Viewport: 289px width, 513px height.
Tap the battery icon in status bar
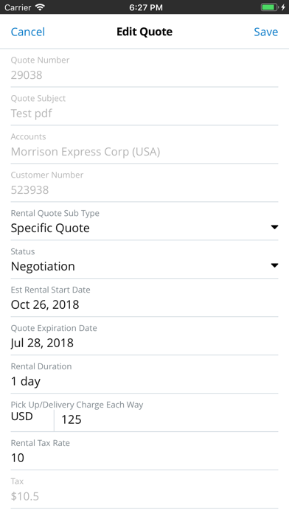[269, 7]
